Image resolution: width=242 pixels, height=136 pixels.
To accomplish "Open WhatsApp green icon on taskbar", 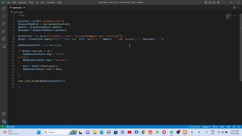I will pos(157,132).
